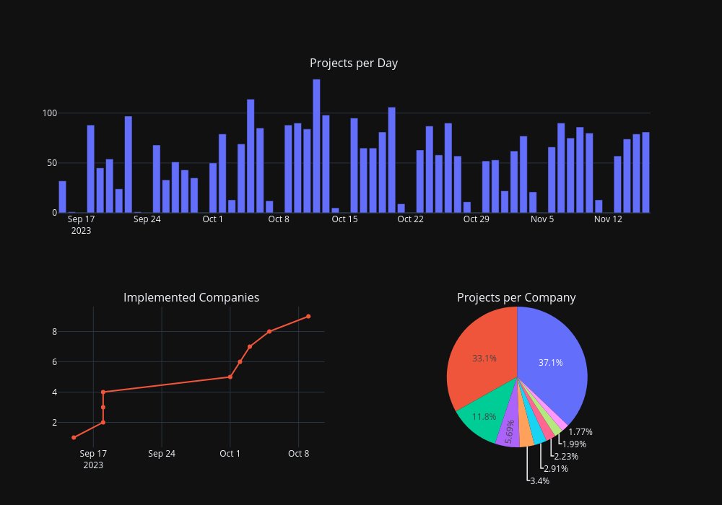The height and width of the screenshot is (505, 722).
Task: Click Oct 8 label on Implemented Companies axis
Action: coord(298,454)
